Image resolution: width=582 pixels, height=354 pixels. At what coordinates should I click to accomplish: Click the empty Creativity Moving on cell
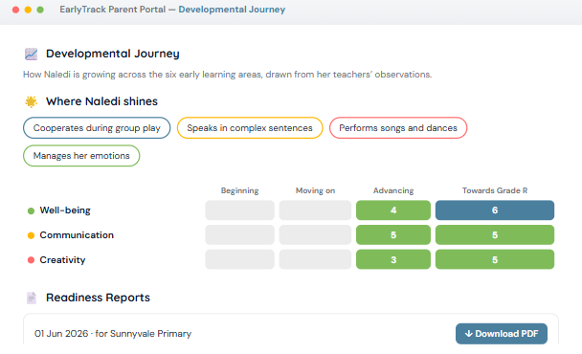(315, 259)
